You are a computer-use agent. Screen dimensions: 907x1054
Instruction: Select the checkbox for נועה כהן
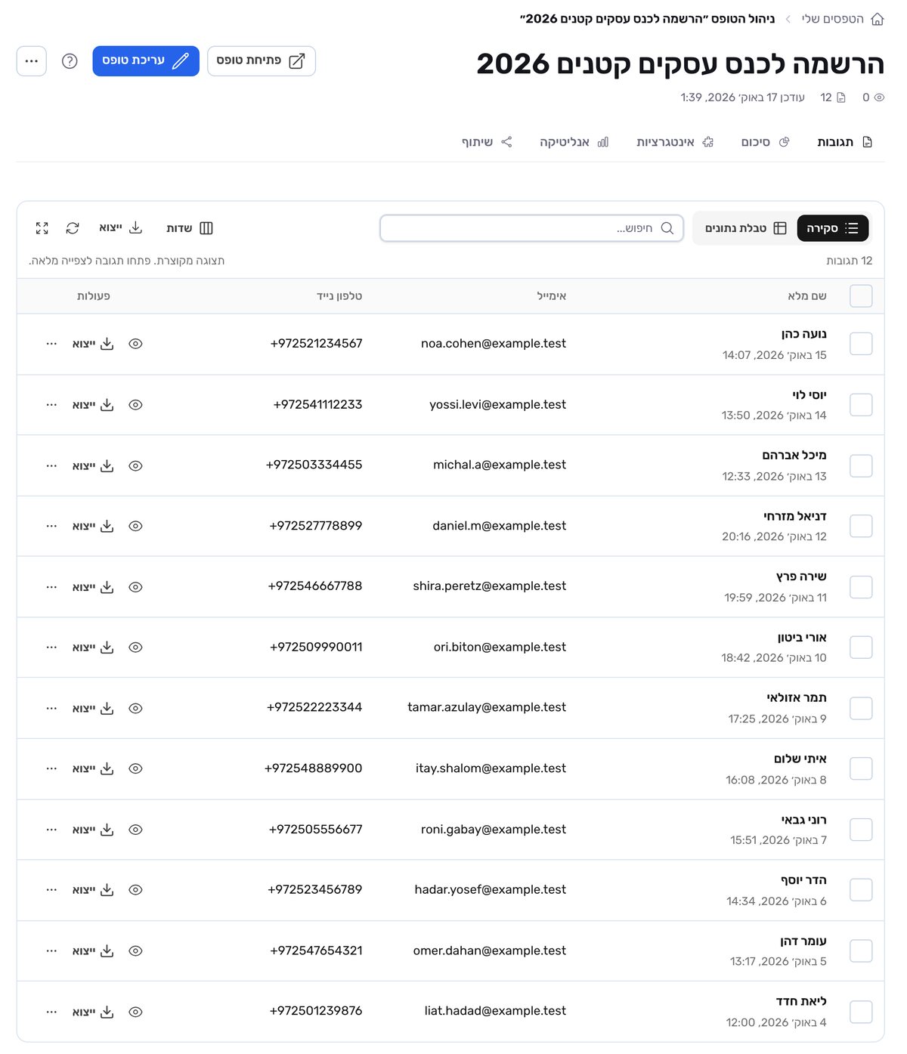pos(861,344)
